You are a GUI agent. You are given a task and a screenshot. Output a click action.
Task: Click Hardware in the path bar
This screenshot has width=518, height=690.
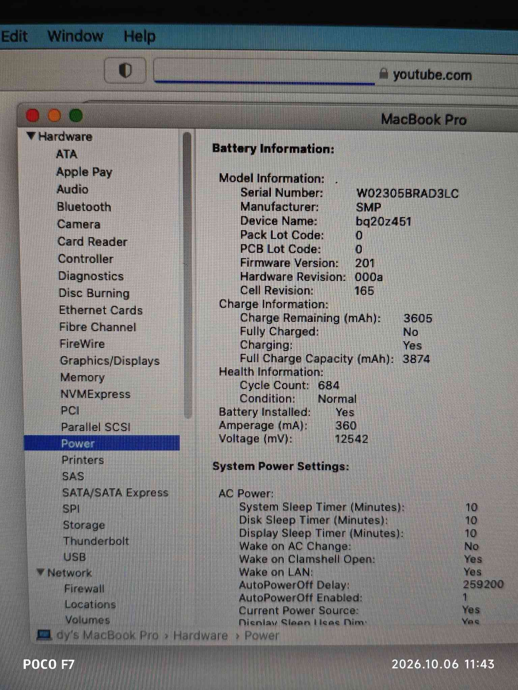pyautogui.click(x=201, y=635)
